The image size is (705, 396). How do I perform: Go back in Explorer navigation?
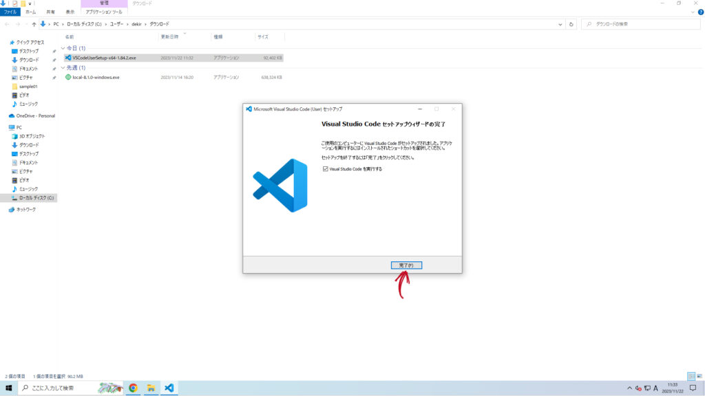[7, 24]
